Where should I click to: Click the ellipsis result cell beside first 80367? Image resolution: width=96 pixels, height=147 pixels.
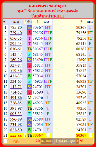point(48,135)
